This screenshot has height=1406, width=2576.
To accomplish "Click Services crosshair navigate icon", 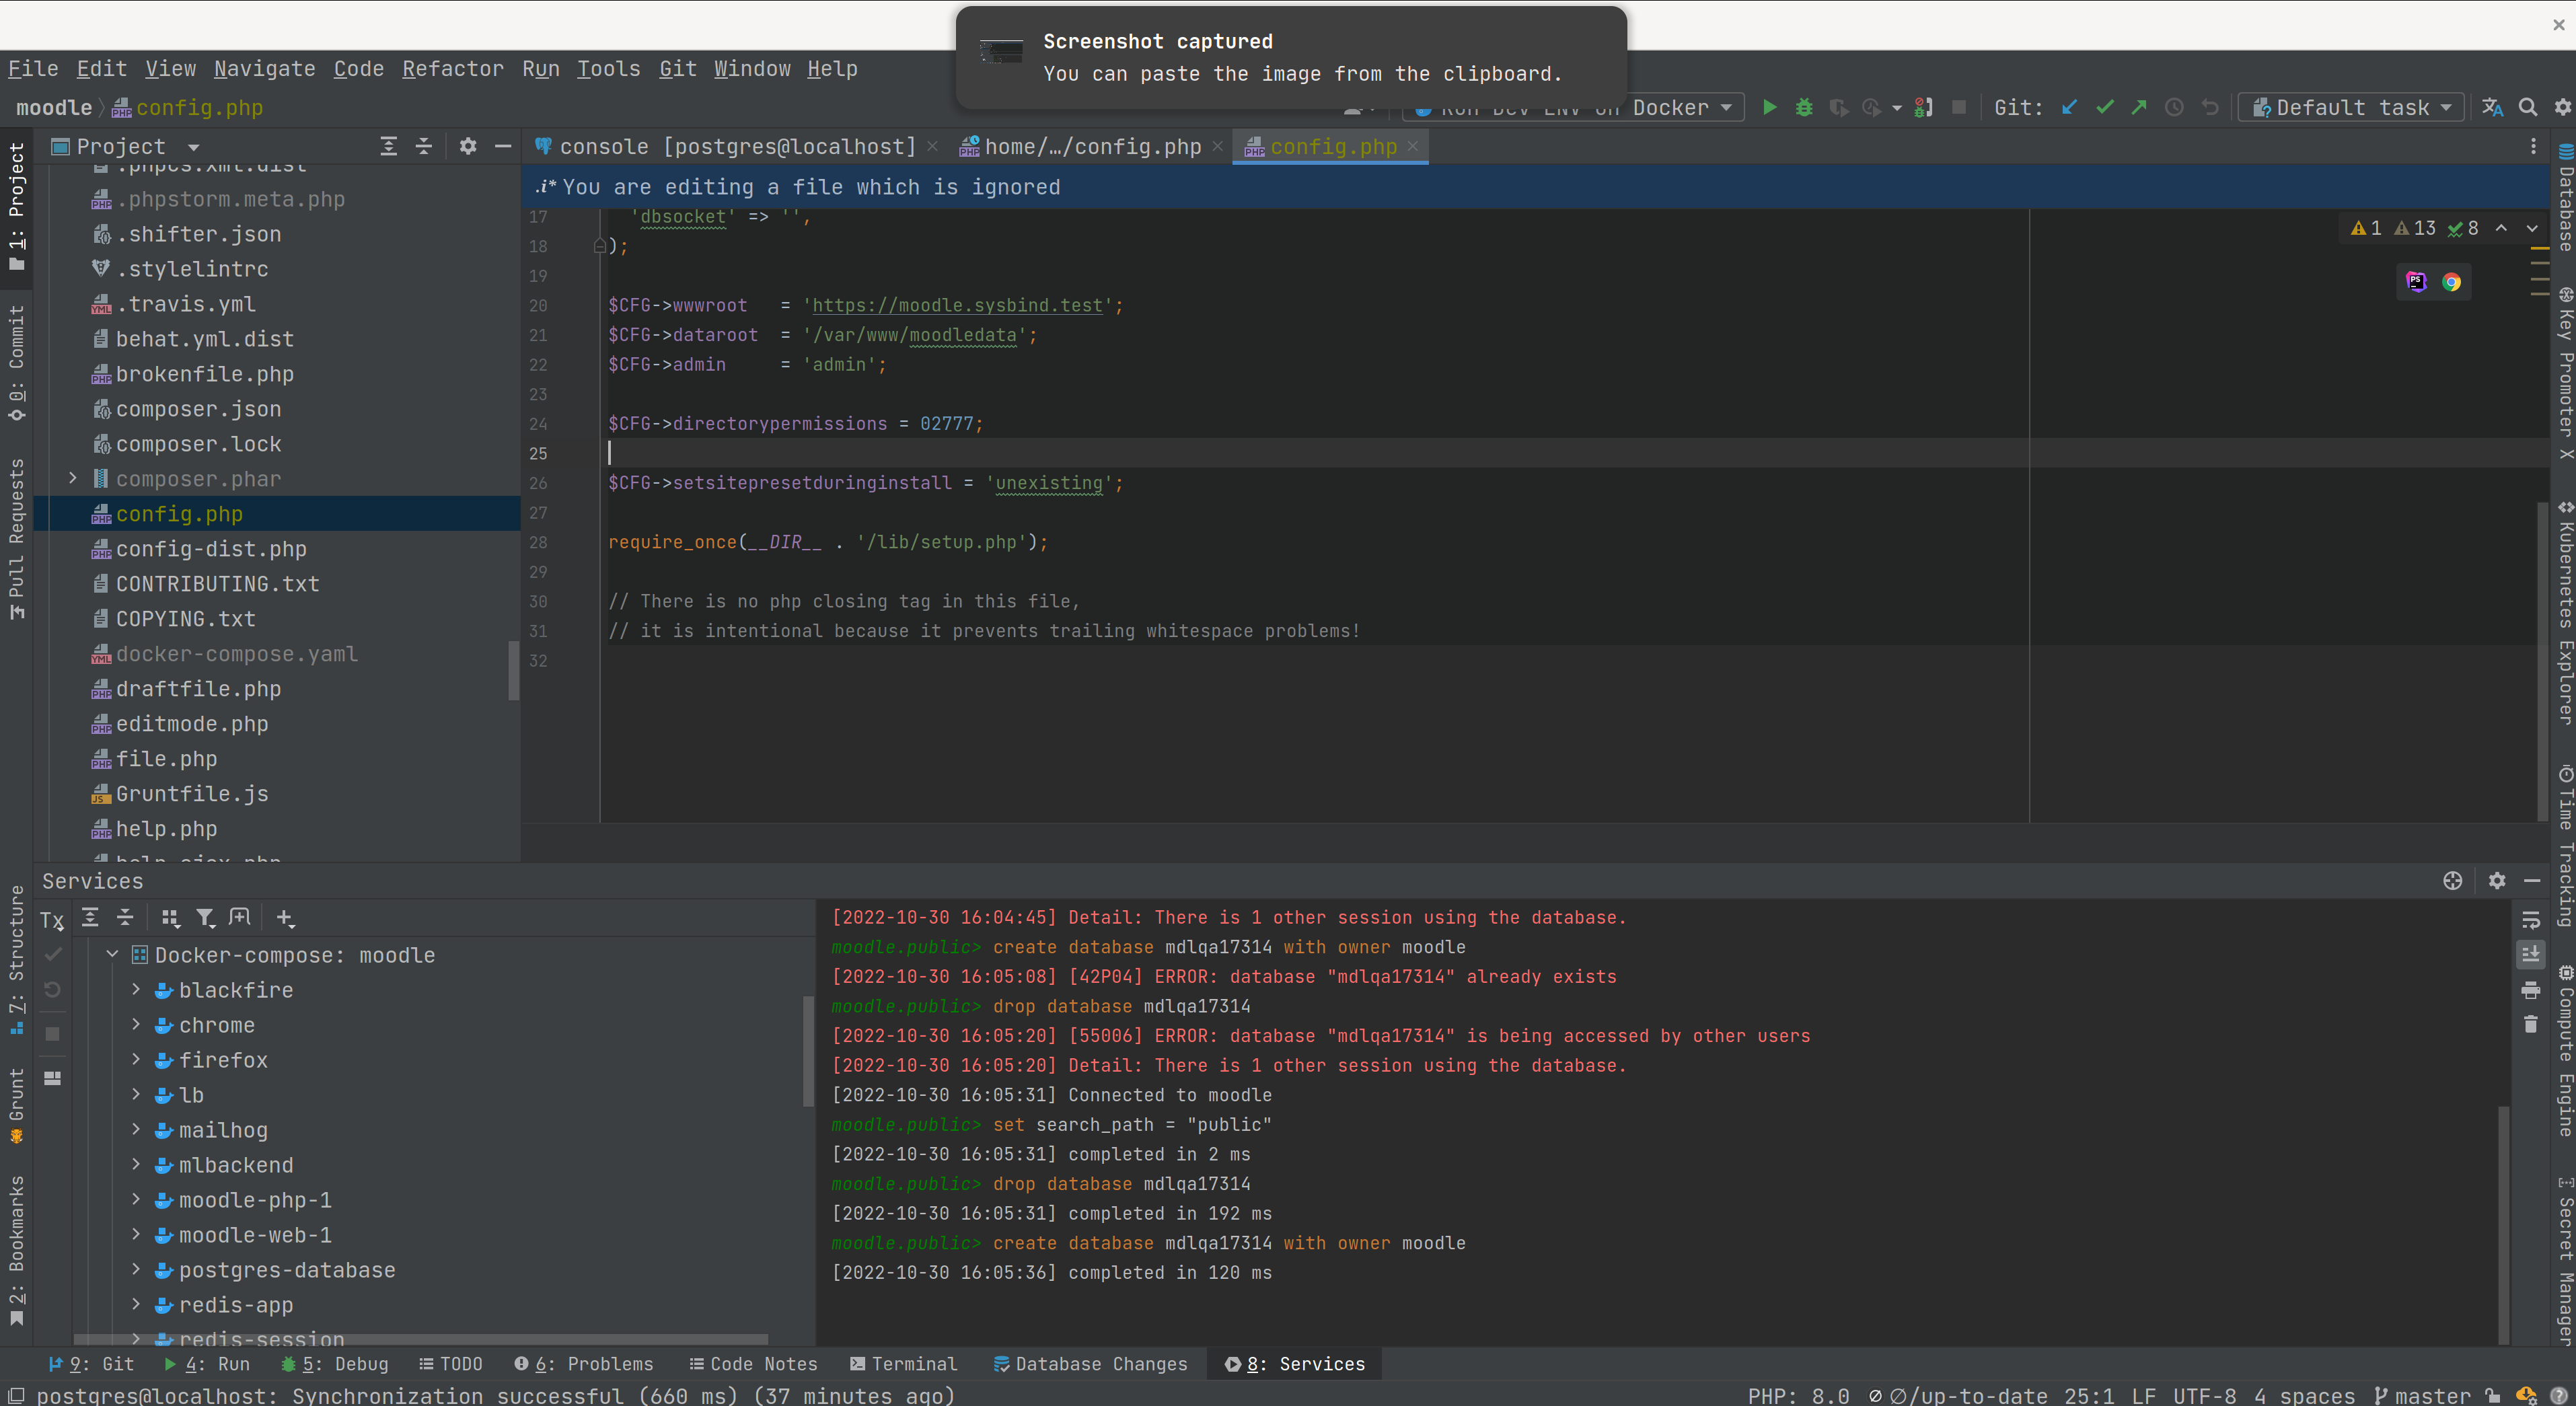I will 2453,881.
